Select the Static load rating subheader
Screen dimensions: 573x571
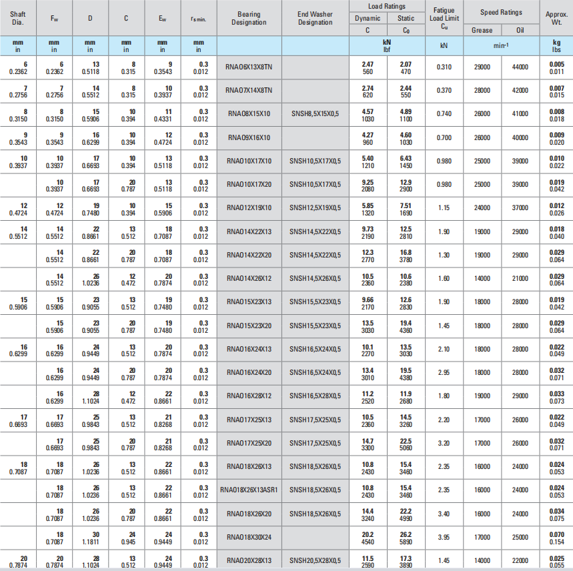click(405, 18)
